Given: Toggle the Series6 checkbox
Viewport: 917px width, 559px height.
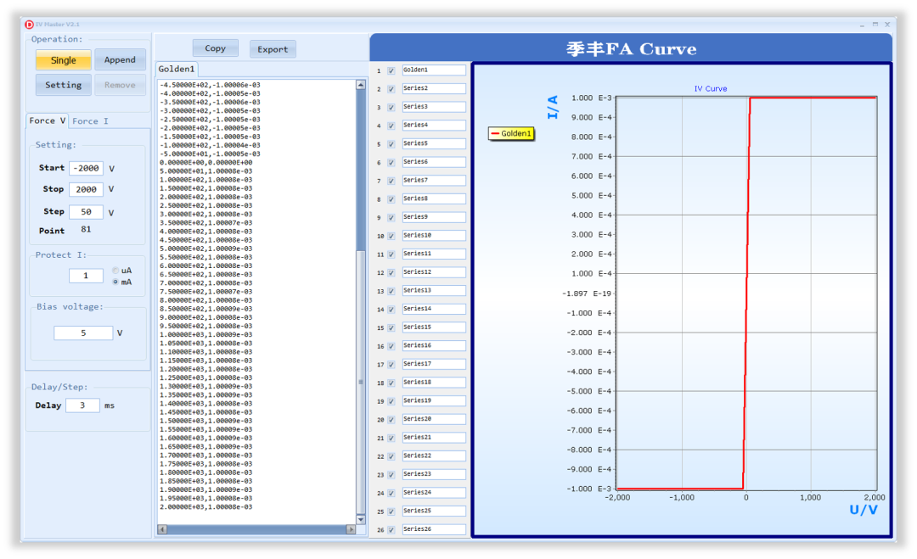Looking at the screenshot, I should [391, 163].
